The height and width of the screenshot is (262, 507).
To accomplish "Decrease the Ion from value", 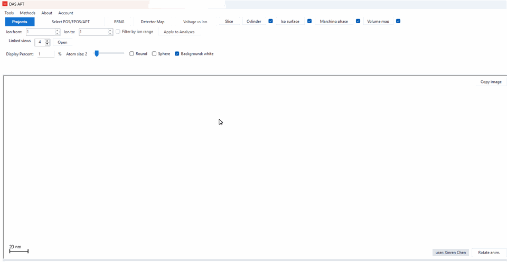I will pyautogui.click(x=58, y=33).
